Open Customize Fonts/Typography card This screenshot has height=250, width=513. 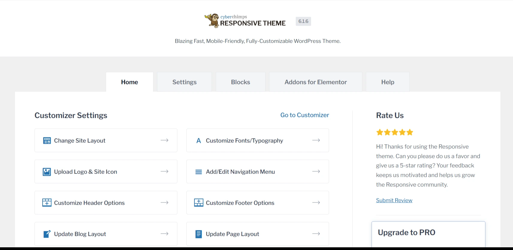pyautogui.click(x=258, y=140)
